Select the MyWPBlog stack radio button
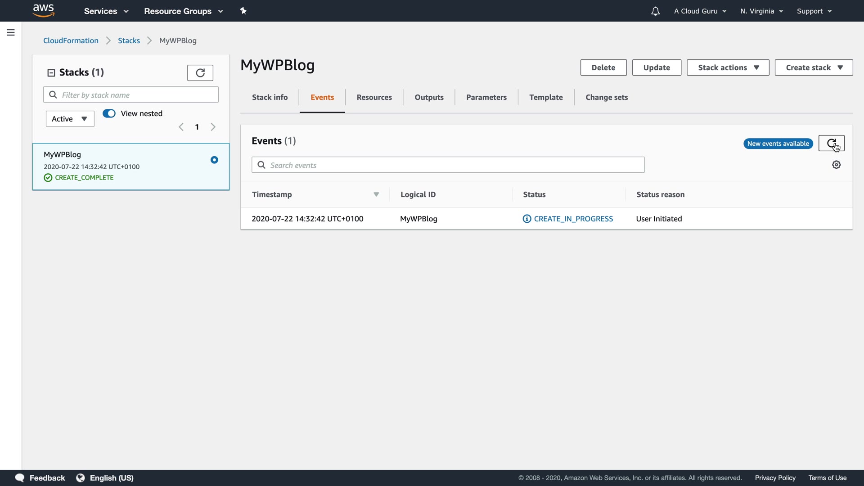Viewport: 864px width, 486px height. click(x=214, y=160)
